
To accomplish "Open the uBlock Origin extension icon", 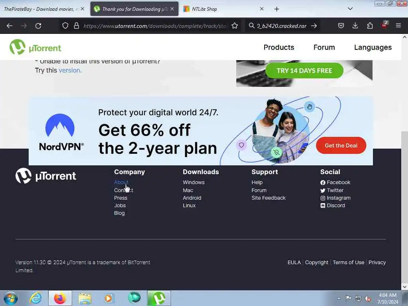I will click(384, 25).
